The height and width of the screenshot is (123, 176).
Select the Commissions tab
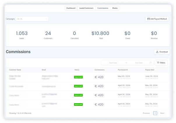click(103, 8)
